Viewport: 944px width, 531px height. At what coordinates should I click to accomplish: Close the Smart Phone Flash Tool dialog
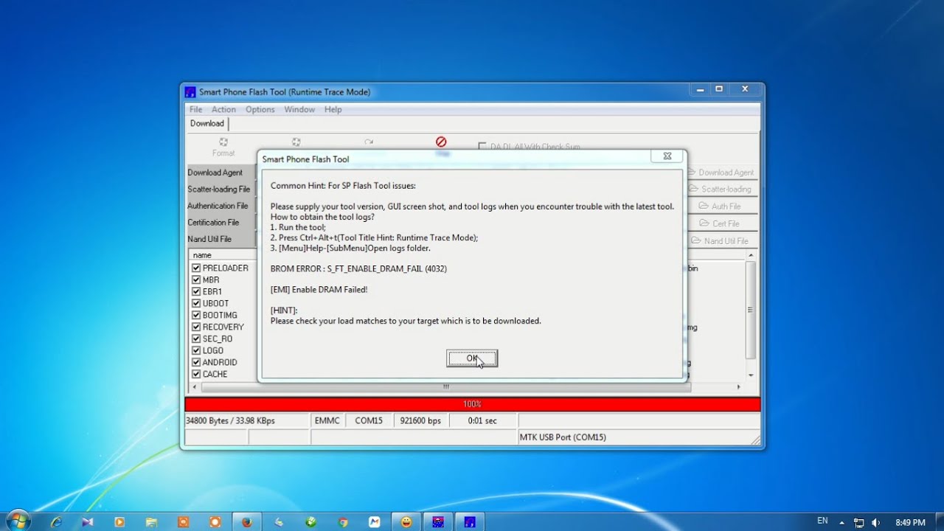(667, 156)
